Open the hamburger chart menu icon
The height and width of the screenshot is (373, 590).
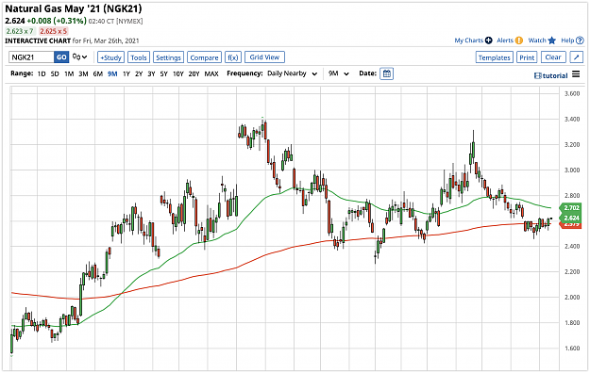click(x=576, y=74)
